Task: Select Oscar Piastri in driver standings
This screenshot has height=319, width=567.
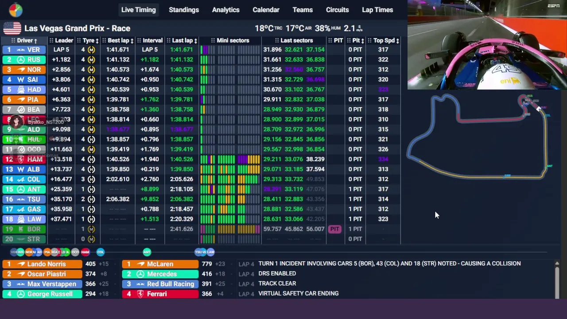Action: click(x=42, y=274)
